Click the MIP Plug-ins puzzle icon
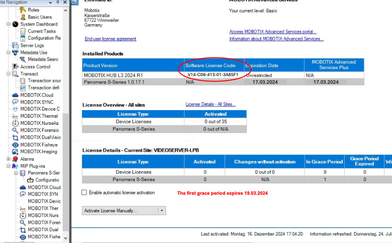Screen dimensions: 392x243 click(15, 166)
